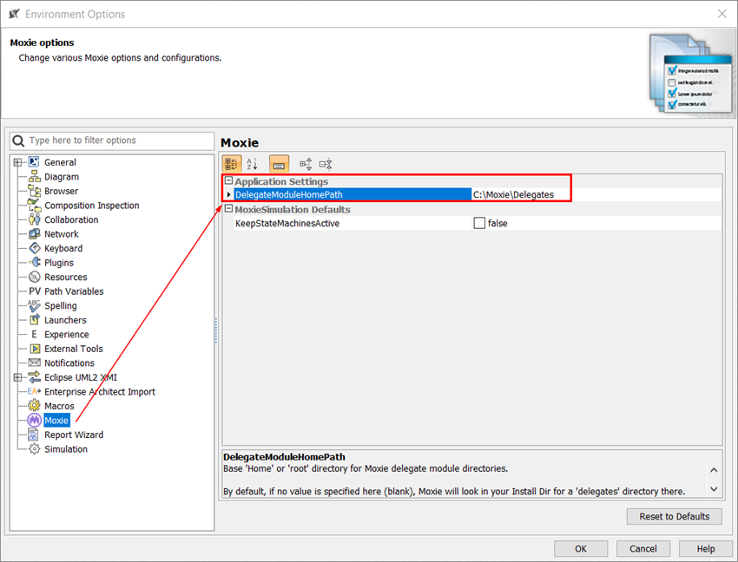Viewport: 738px width, 562px height.
Task: Toggle the description area button
Action: (x=279, y=164)
